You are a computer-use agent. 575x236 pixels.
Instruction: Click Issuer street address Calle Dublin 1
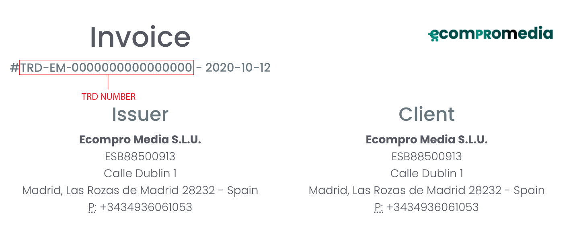click(140, 173)
